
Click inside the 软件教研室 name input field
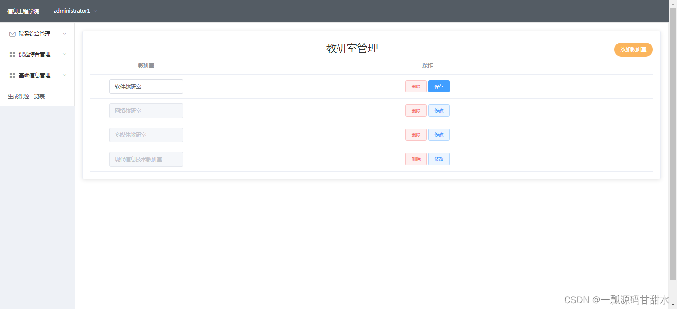[x=146, y=86]
